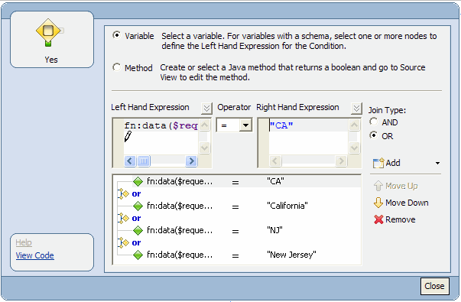Open the Left Hand Expression dropdown
Screen dimensions: 461x302
tap(206, 109)
